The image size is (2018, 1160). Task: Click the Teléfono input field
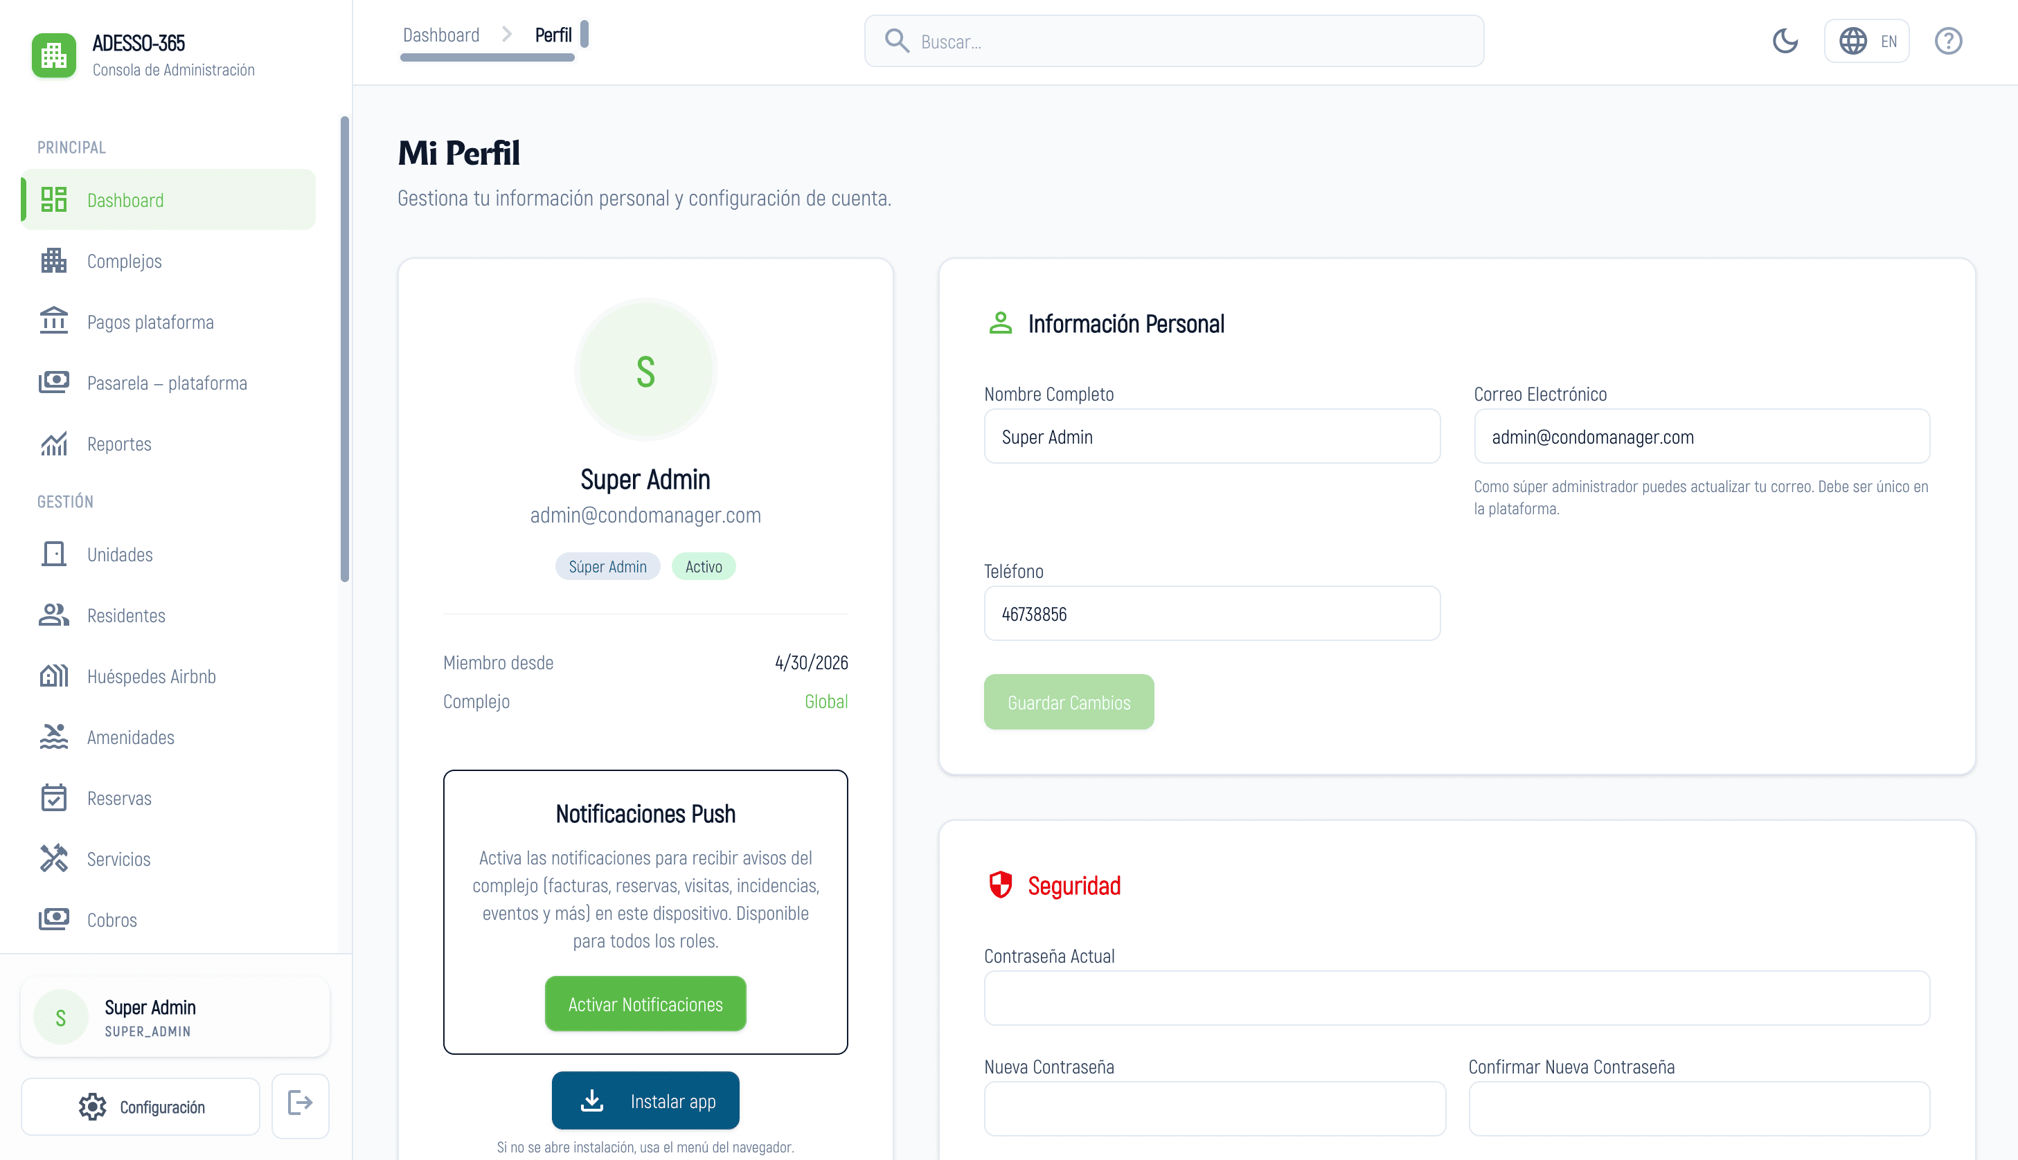click(1211, 613)
